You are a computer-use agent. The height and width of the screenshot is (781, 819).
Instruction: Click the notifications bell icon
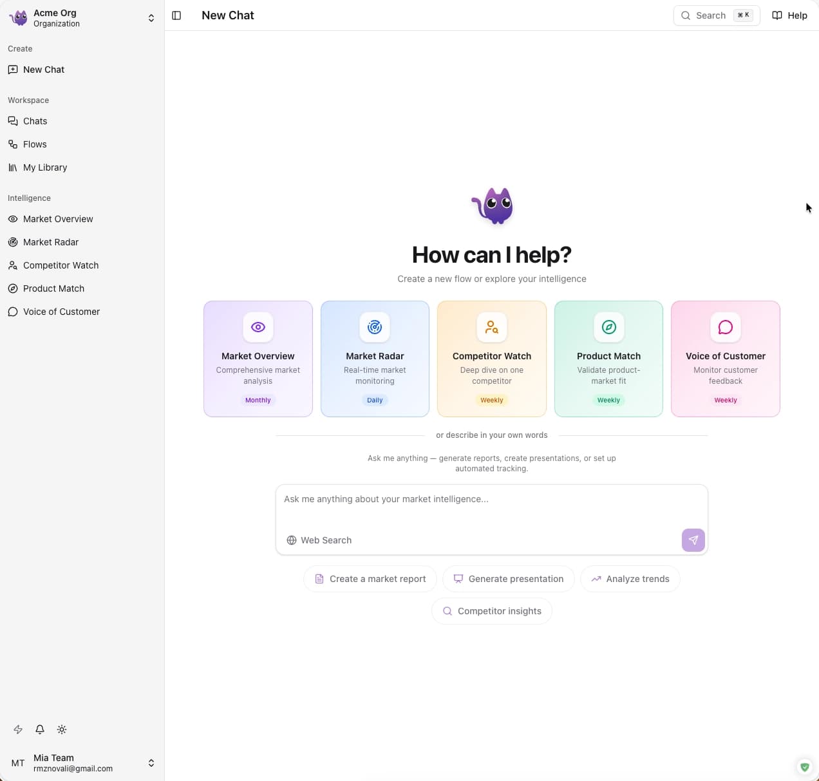pos(39,729)
